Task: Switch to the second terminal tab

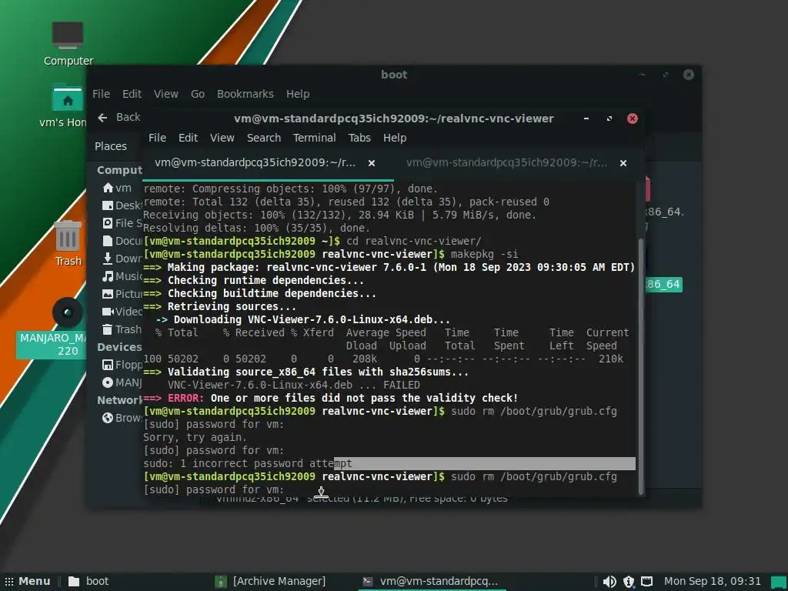Action: 518,163
